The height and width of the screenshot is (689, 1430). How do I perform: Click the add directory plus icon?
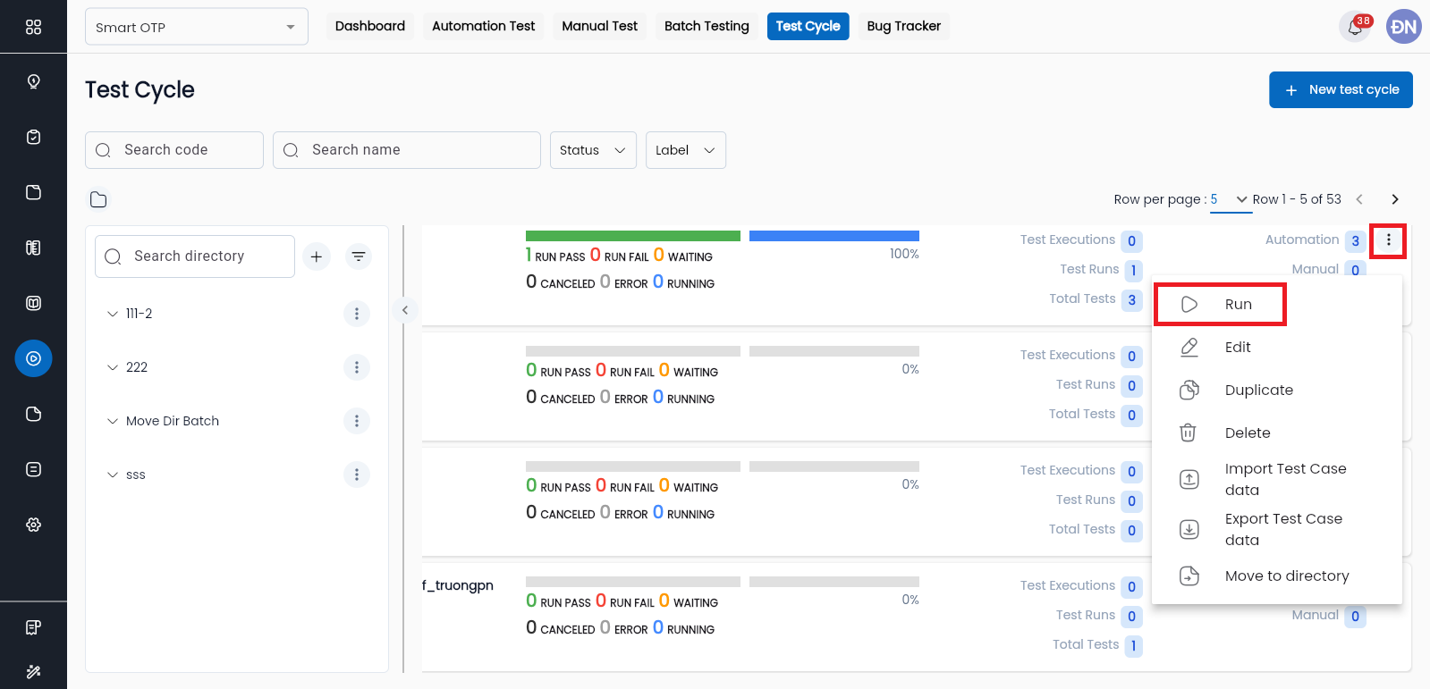click(x=317, y=256)
